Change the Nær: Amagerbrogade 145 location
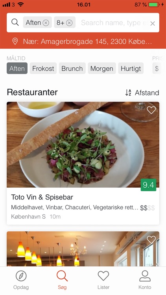 (87, 41)
